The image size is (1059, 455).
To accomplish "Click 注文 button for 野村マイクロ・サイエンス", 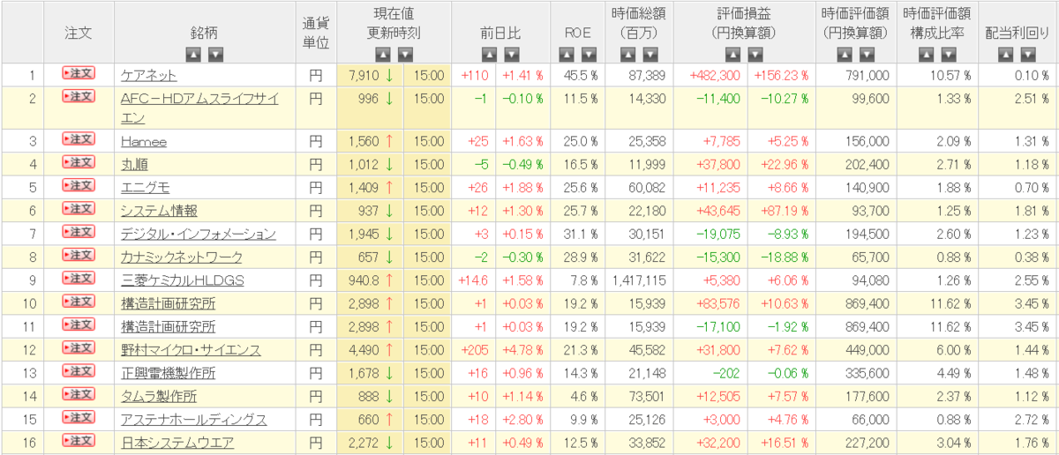I will 79,348.
